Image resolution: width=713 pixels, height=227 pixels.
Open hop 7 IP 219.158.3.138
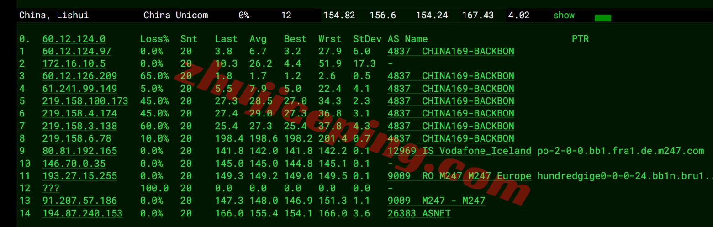point(79,126)
